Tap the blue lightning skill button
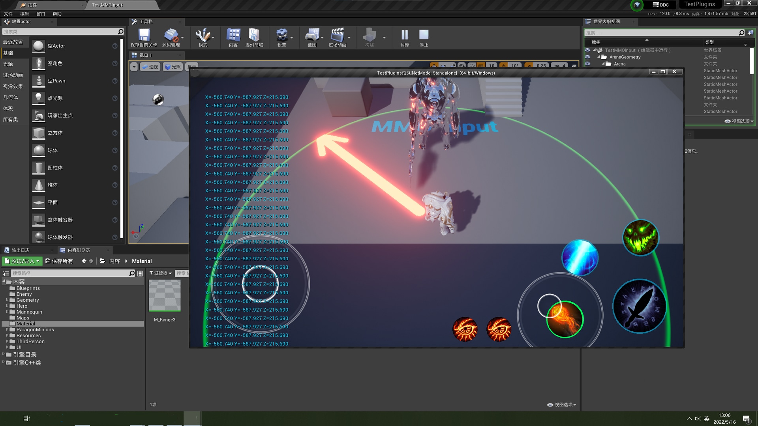 click(580, 258)
